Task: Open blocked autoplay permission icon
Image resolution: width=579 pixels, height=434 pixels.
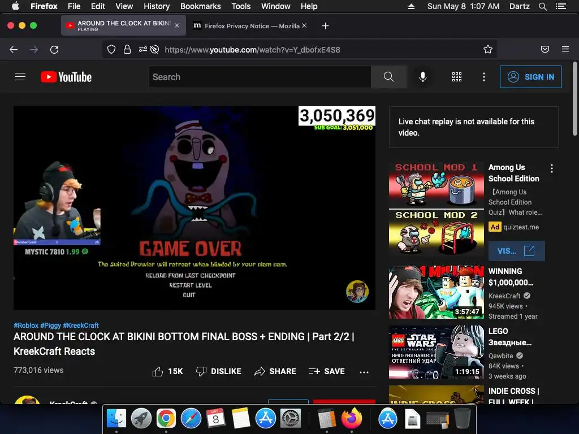Action: (155, 50)
